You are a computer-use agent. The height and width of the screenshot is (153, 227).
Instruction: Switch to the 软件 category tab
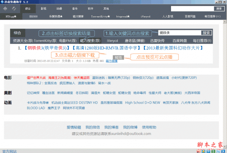pos(90,9)
